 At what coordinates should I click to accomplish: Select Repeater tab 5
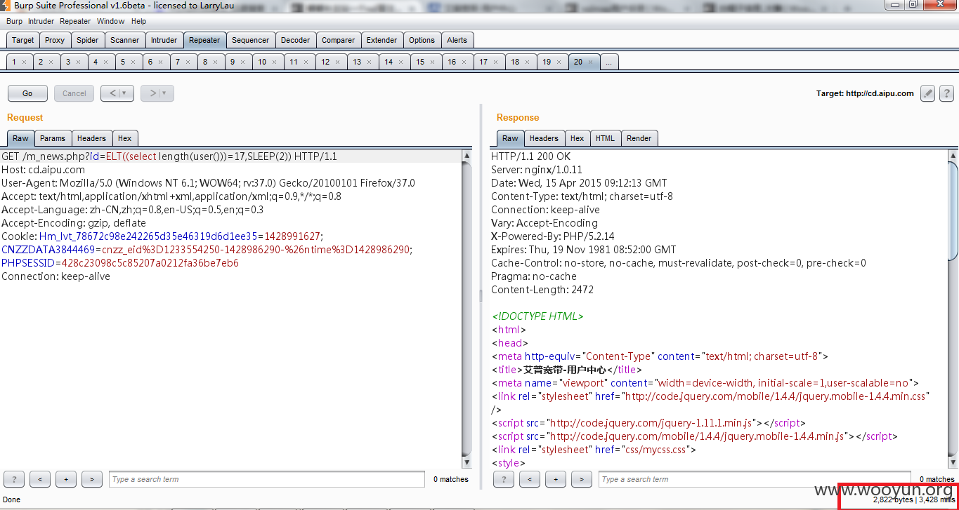click(128, 62)
